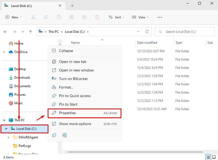The width and height of the screenshot is (218, 160).
Task: Sort by the Name column header
Action: [75, 43]
